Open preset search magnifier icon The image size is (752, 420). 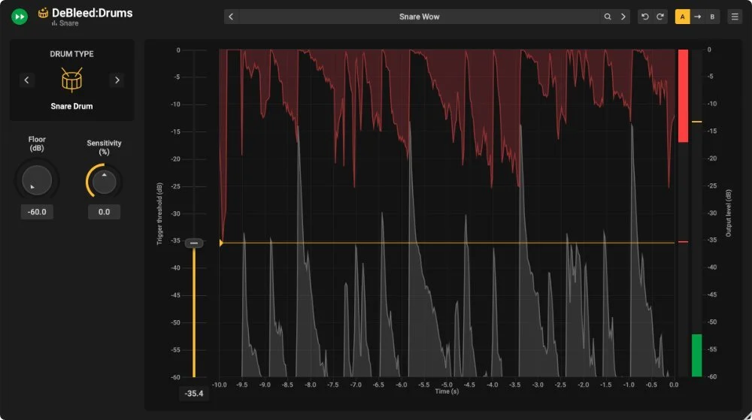607,17
